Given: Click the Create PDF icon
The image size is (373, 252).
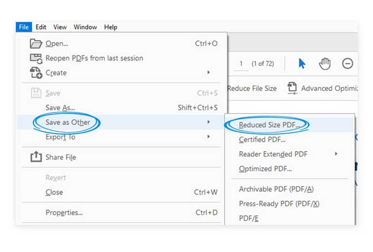Looking at the screenshot, I should (36, 73).
